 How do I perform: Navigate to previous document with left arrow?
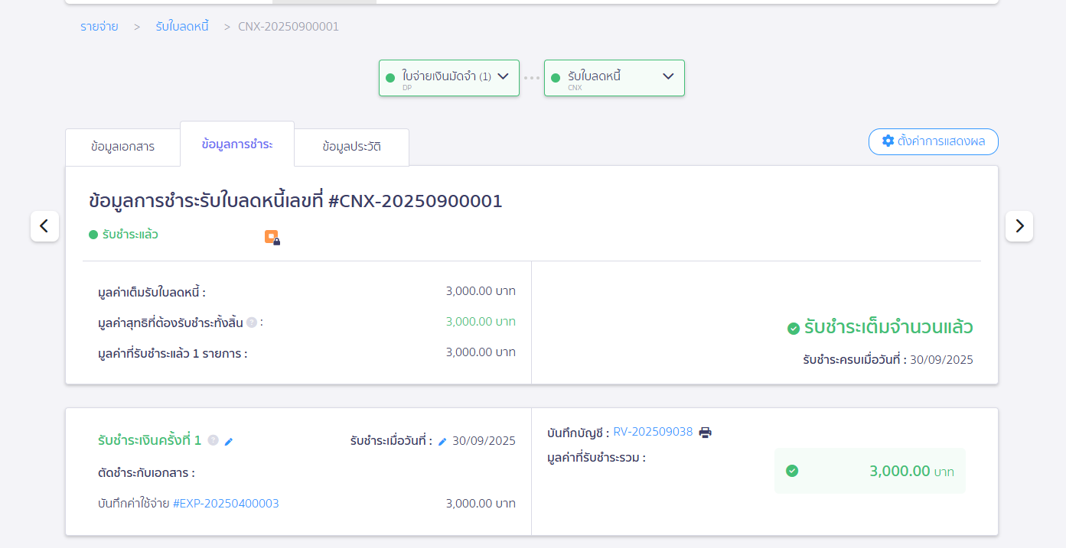click(44, 225)
